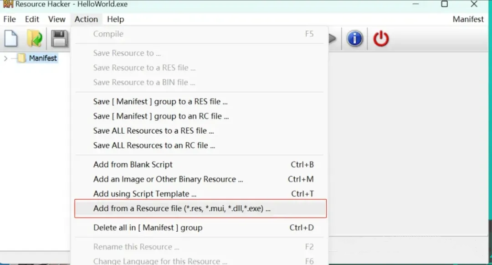The height and width of the screenshot is (265, 492).
Task: Maximize the Resource Hacker window
Action: pos(444,4)
